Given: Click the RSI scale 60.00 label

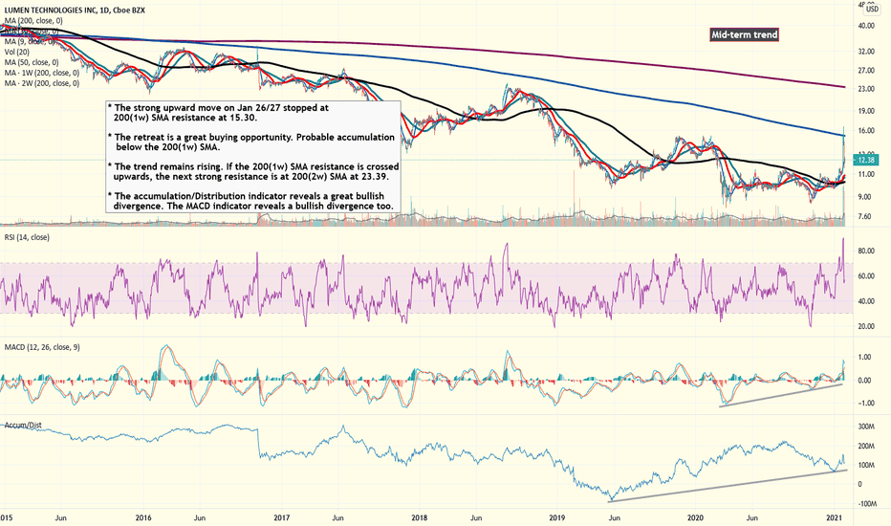Looking at the screenshot, I should coord(866,276).
